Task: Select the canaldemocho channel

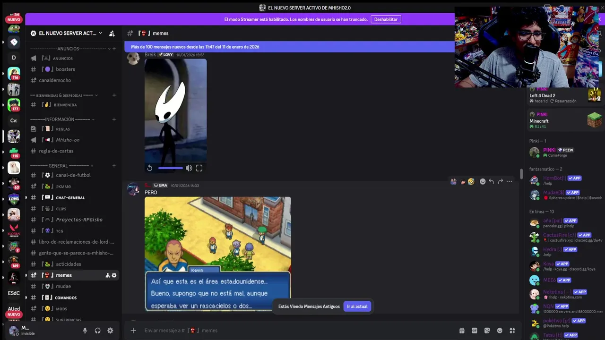Action: click(72, 80)
